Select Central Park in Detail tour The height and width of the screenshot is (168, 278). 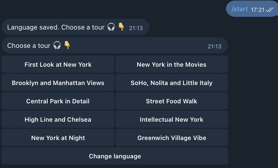click(58, 101)
